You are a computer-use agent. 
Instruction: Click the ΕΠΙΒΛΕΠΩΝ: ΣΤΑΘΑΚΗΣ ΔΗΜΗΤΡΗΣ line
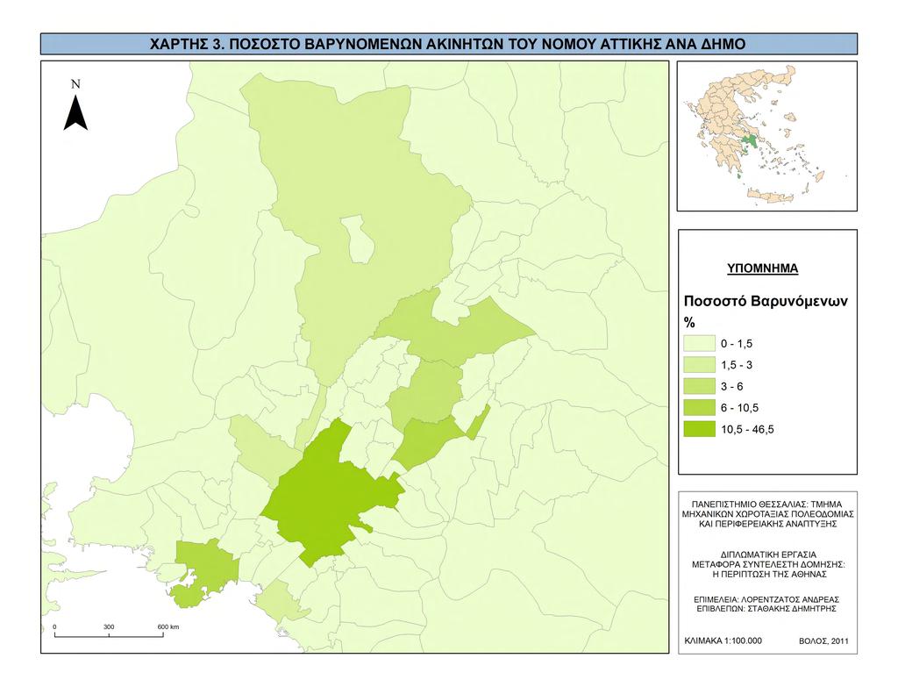tap(766, 609)
